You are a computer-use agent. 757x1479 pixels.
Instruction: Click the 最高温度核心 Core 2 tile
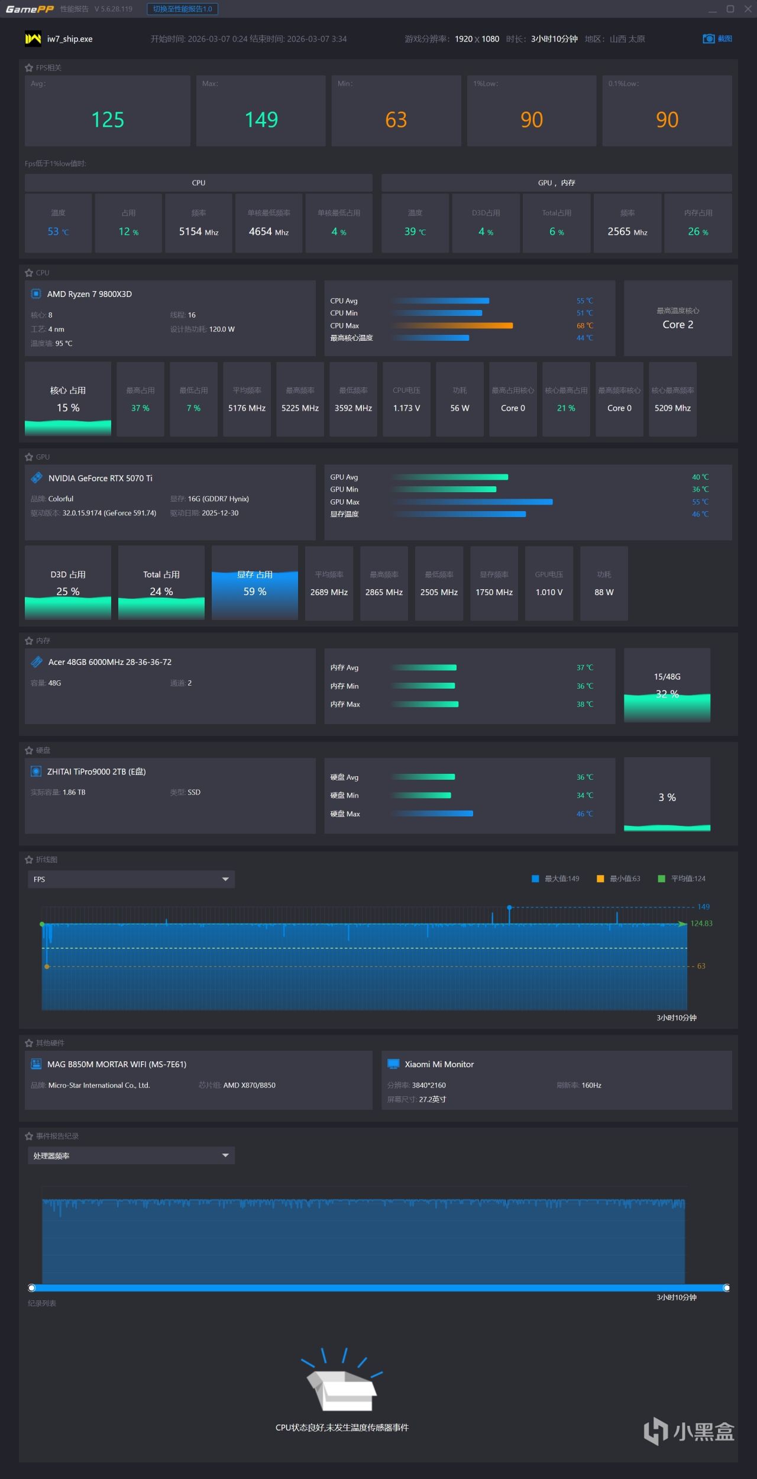point(678,318)
